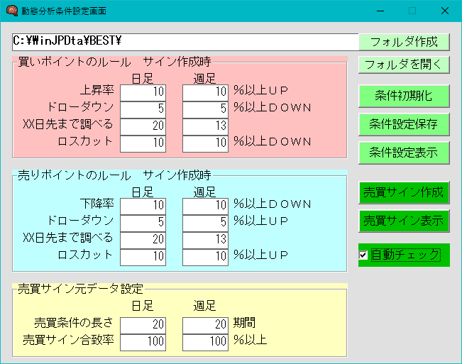This screenshot has width=462, height=364.
Task: Click 売買サイン合致率 weekly field
Action: pos(206,341)
